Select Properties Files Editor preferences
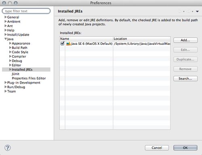Viewport: 202px width, 155px height. (x=29, y=78)
